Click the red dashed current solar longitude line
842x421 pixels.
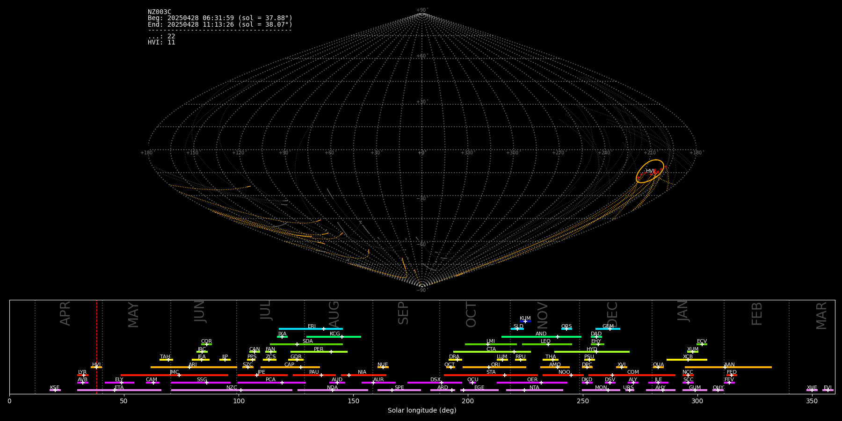coord(97,347)
